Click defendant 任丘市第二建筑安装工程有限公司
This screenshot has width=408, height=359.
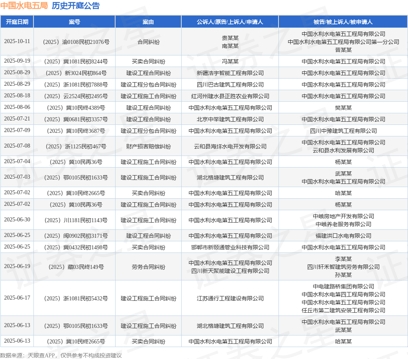pyautogui.click(x=343, y=310)
